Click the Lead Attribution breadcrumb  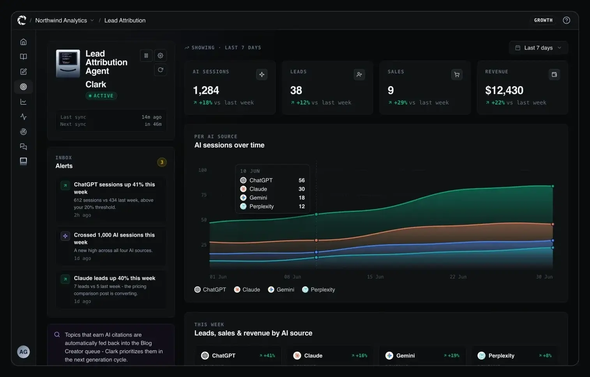point(125,20)
